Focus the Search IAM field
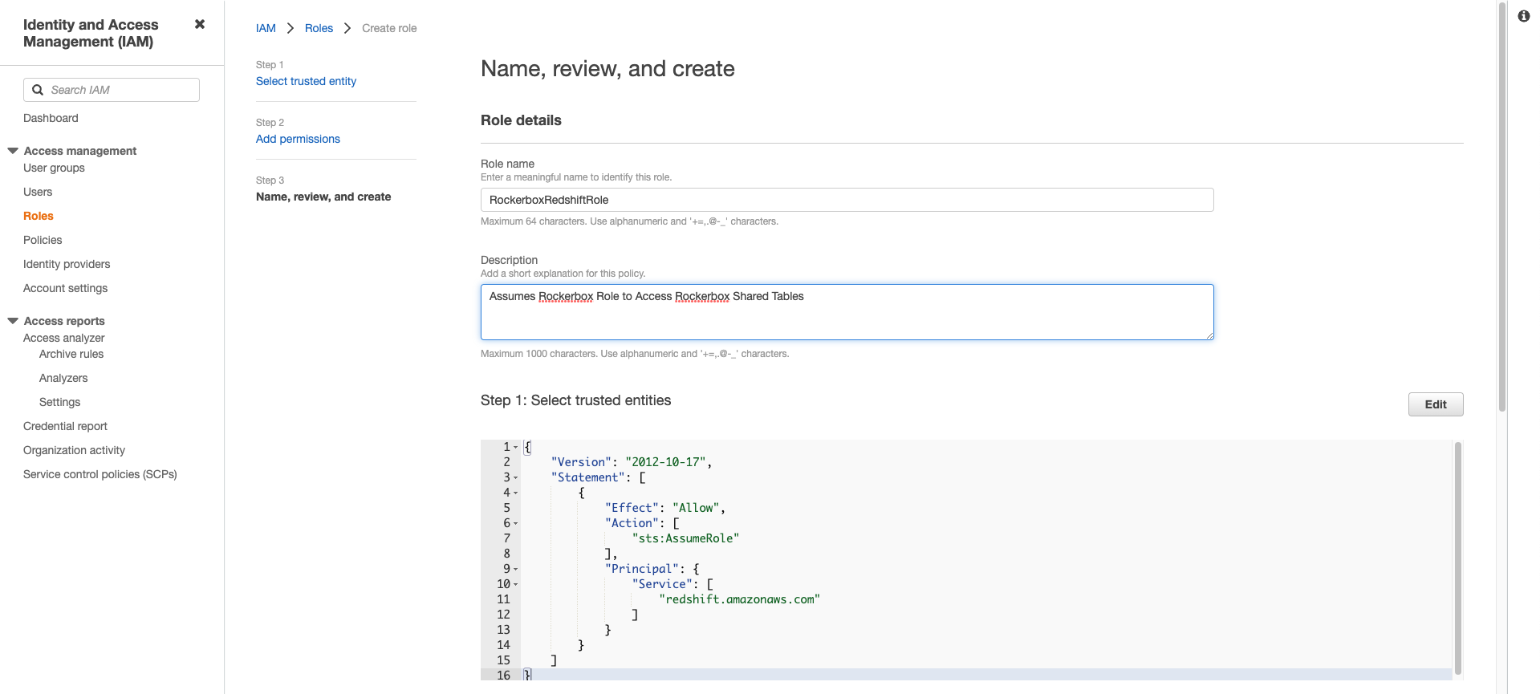Viewport: 1540px width, 694px height. click(x=112, y=90)
